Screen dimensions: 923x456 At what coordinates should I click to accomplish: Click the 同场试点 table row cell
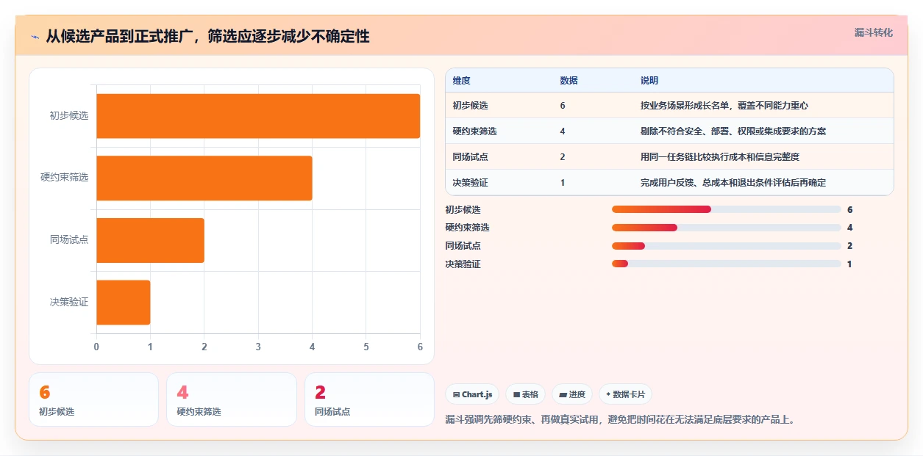pos(471,157)
